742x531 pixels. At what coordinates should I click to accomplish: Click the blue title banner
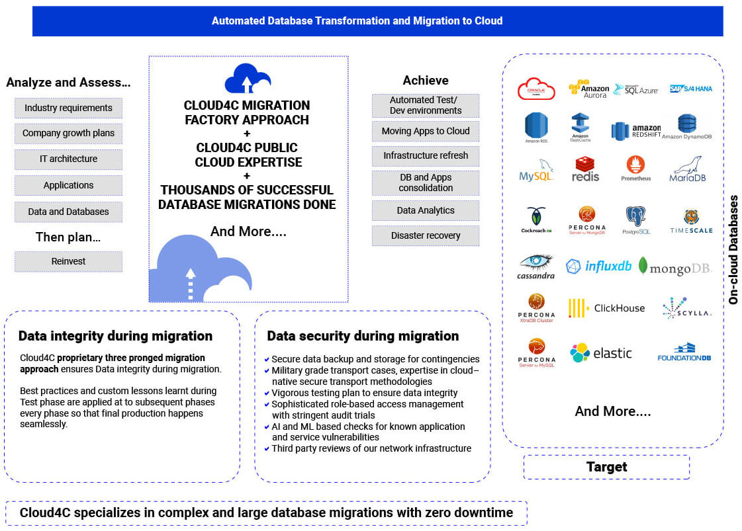pyautogui.click(x=378, y=20)
